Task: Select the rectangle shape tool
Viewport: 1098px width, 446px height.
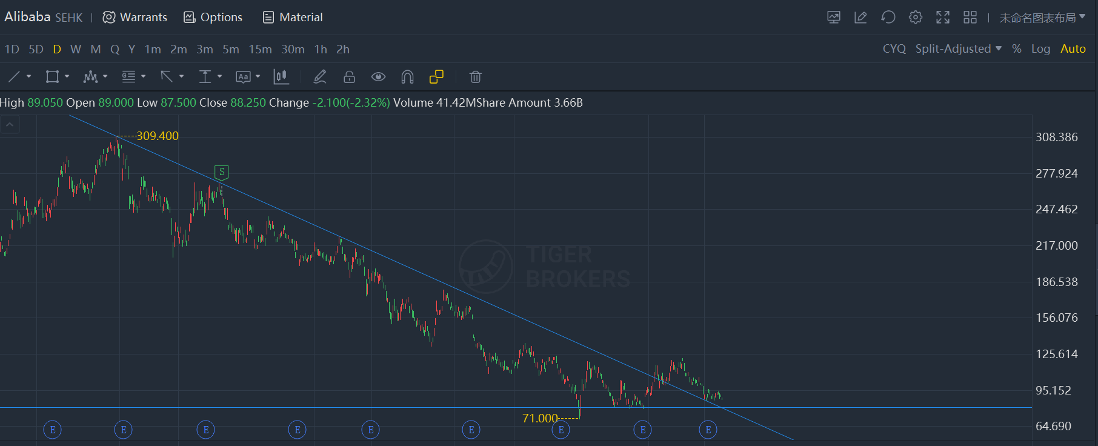Action: 52,77
